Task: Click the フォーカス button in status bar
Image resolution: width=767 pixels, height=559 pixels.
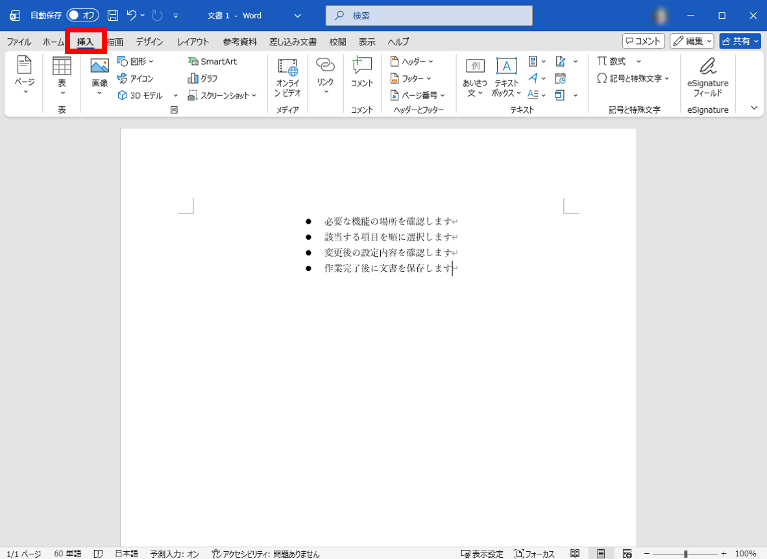Action: (535, 554)
